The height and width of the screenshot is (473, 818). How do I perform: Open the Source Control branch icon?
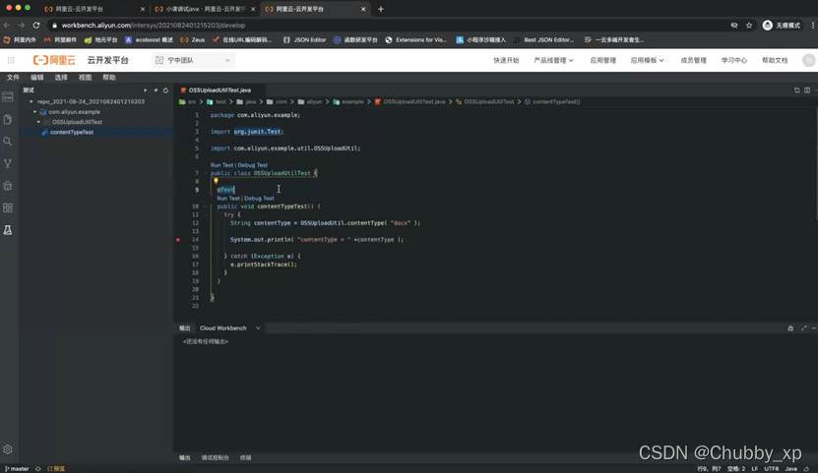click(8, 163)
